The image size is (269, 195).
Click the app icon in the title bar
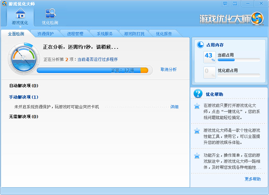tap(4, 4)
